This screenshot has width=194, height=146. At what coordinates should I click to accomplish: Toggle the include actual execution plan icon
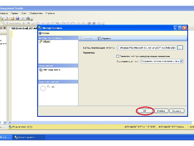(x=53, y=23)
